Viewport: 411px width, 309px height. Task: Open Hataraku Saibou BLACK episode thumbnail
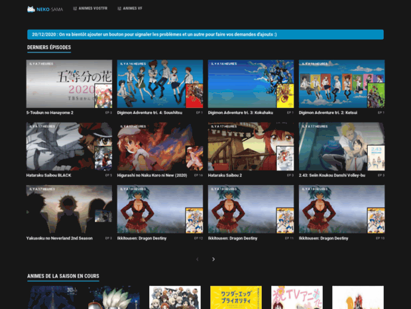click(69, 147)
